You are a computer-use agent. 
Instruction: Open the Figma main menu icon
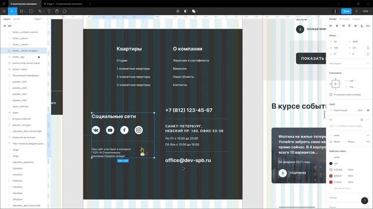point(4,11)
